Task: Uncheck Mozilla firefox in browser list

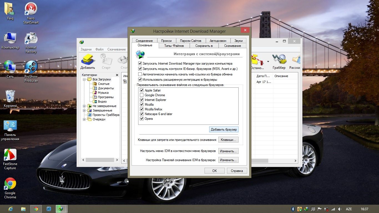Action: (x=142, y=109)
